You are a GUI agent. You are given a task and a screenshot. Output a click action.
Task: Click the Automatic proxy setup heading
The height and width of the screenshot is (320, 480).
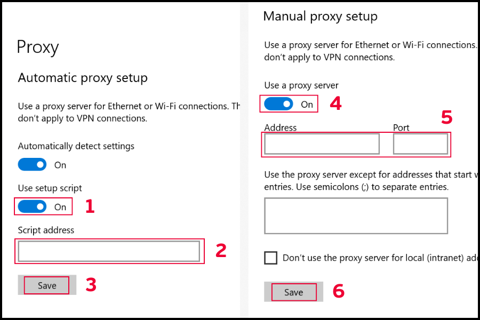83,78
